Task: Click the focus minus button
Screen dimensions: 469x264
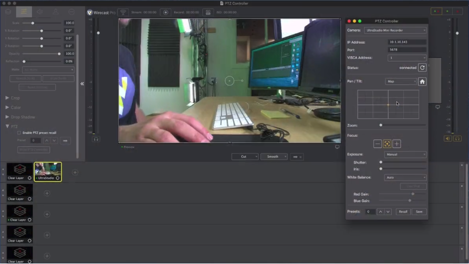Action: (378, 144)
